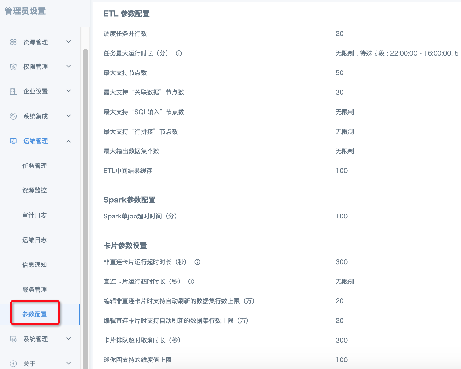This screenshot has width=461, height=369.
Task: Click the 系统管理 menu label
Action: [36, 339]
